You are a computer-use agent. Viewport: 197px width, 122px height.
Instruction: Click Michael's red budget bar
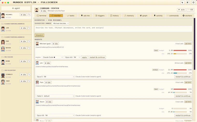tap(180, 50)
